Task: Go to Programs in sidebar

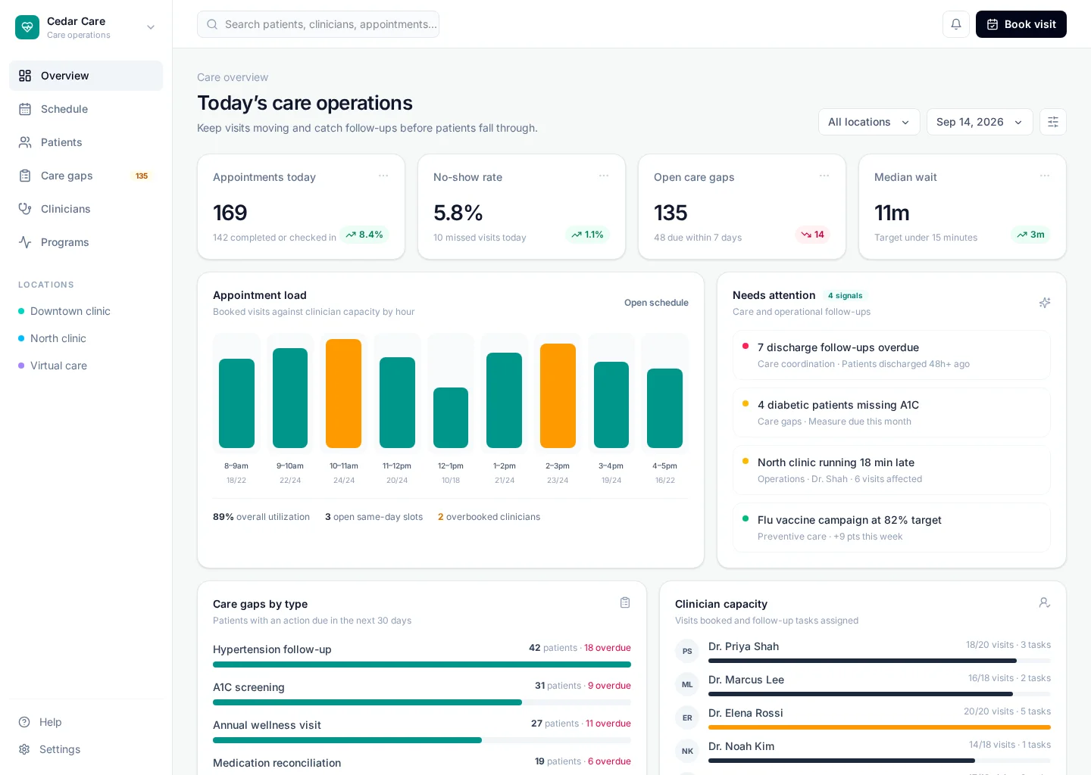Action: tap(86, 242)
